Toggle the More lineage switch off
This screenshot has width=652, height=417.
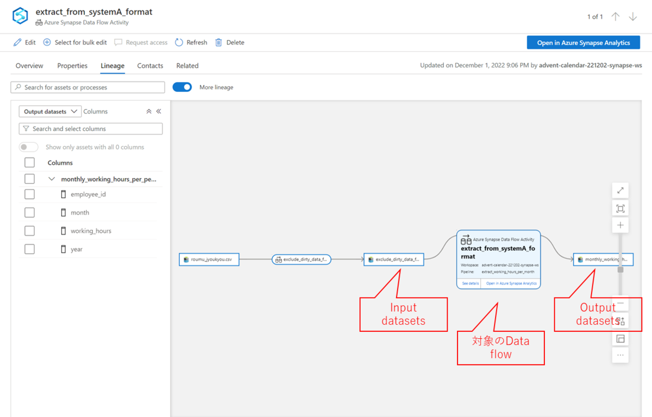(x=182, y=87)
